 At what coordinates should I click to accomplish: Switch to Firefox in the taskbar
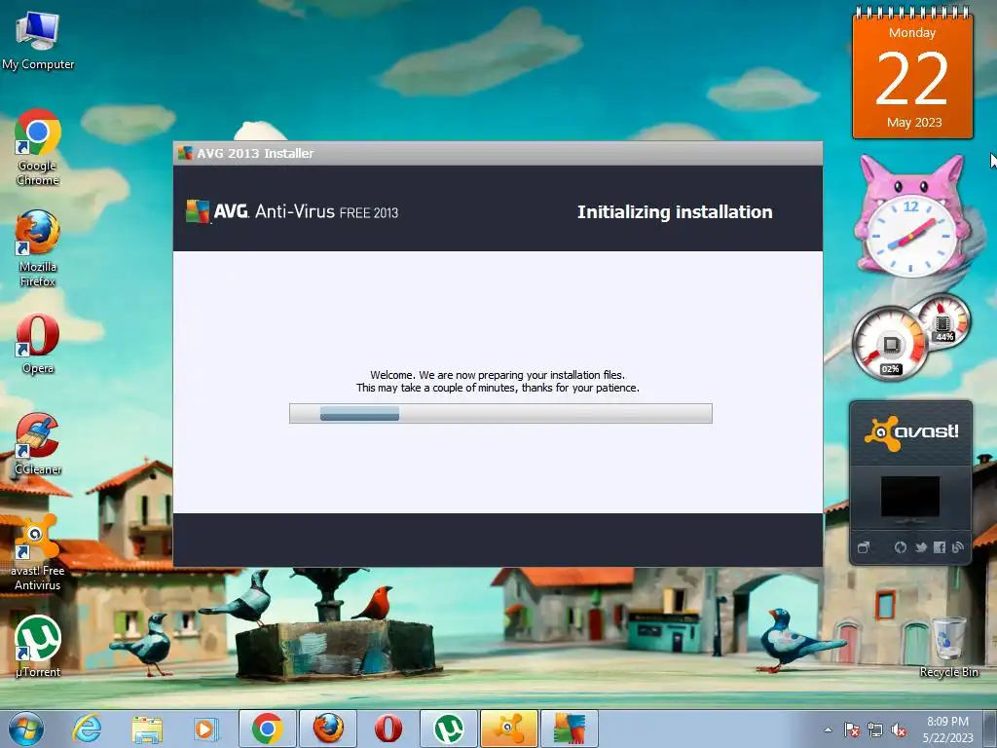(328, 729)
